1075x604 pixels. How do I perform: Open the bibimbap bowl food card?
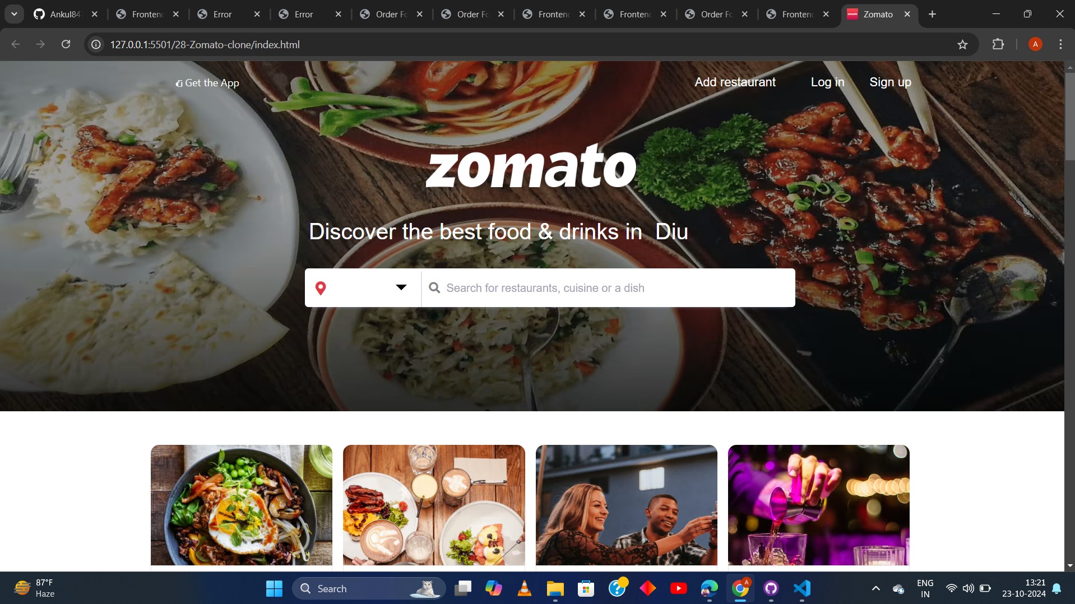point(242,505)
